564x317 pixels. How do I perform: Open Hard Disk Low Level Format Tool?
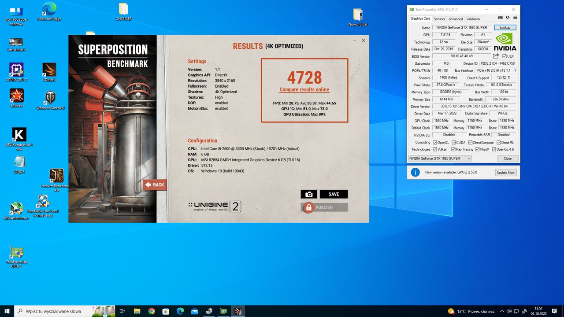(x=43, y=206)
